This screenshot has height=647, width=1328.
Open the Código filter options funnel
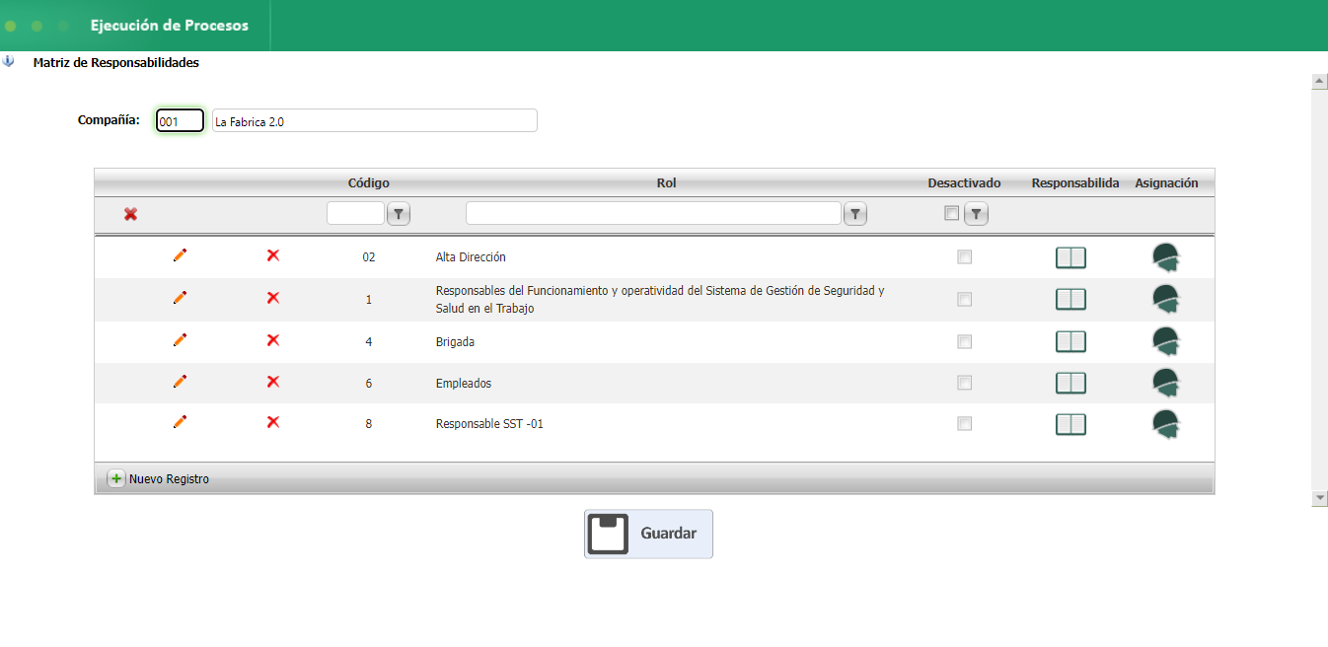pos(399,214)
